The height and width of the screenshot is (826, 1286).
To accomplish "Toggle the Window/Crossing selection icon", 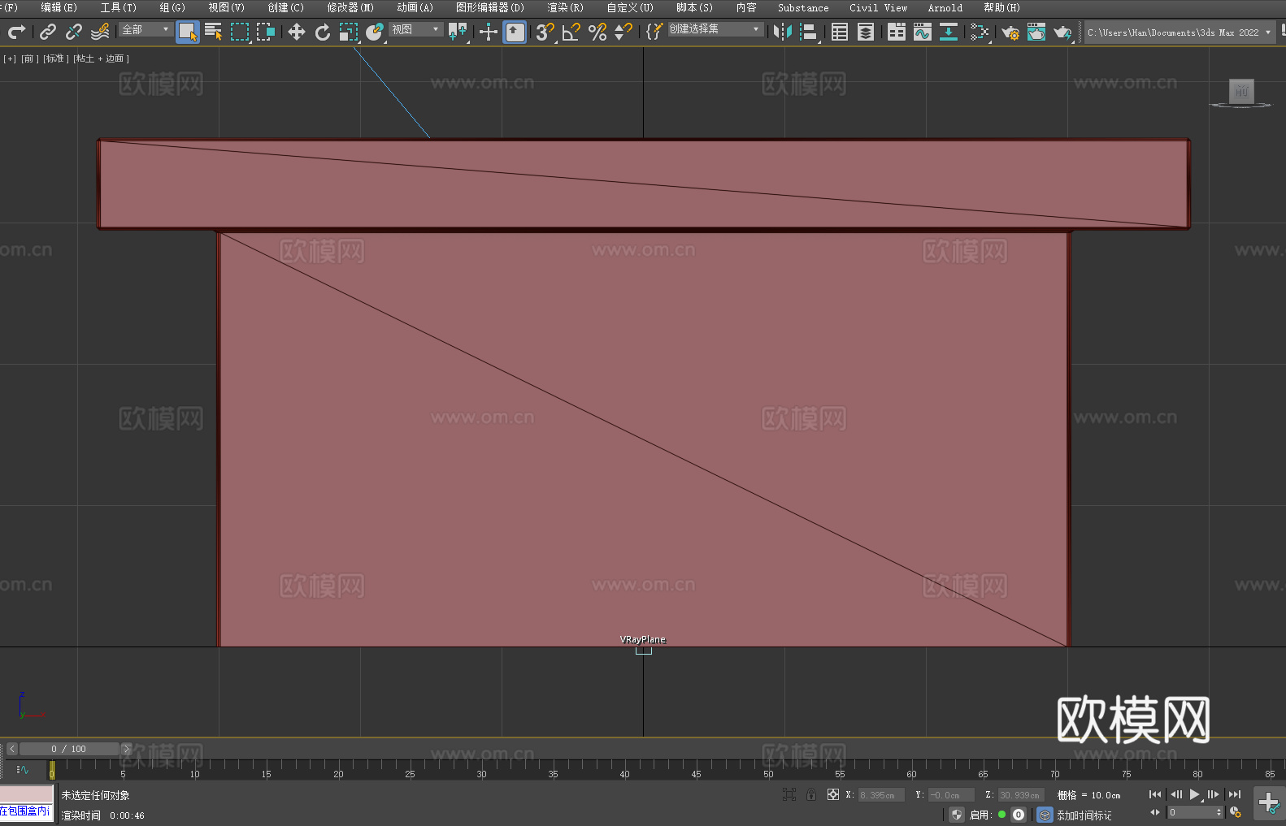I will pyautogui.click(x=266, y=32).
